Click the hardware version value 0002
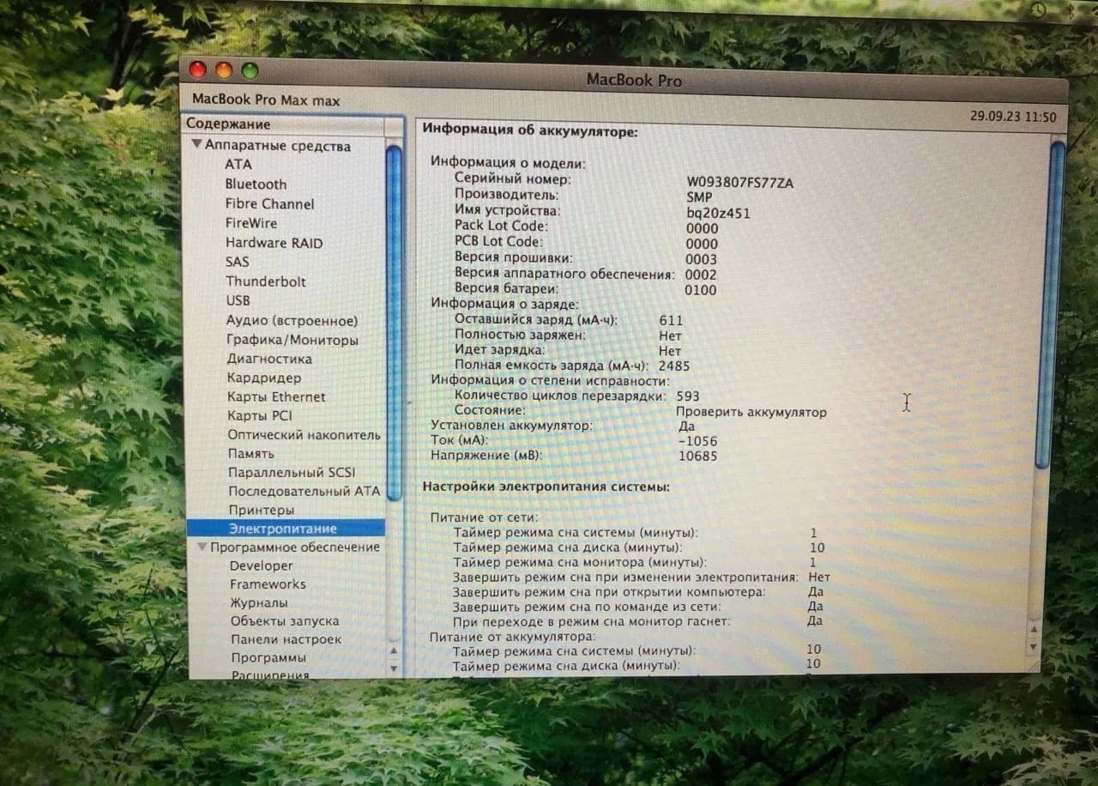The image size is (1098, 786). pos(702,275)
